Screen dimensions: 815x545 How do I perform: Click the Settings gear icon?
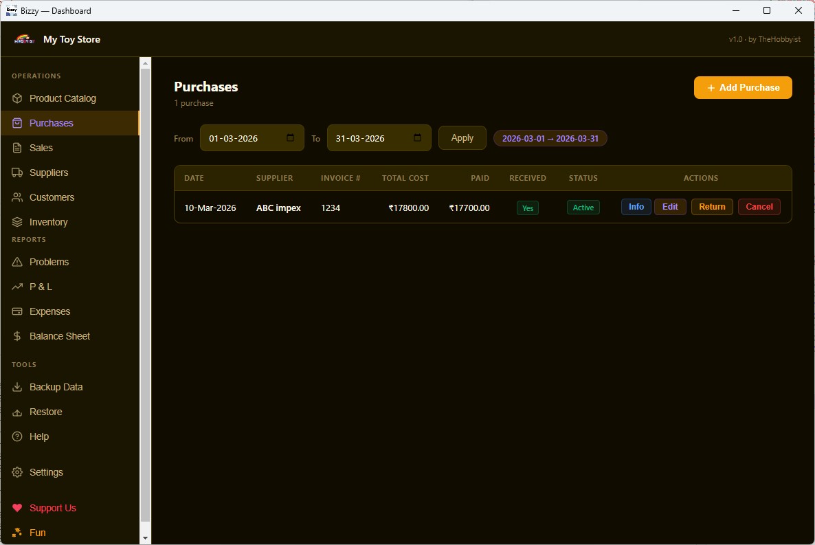point(17,472)
